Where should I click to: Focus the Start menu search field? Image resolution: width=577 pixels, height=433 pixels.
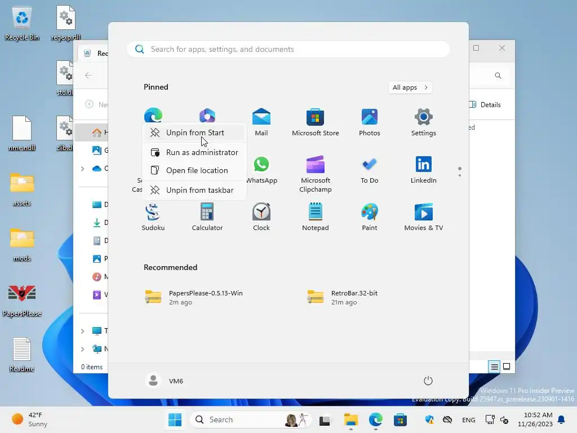[x=288, y=50]
